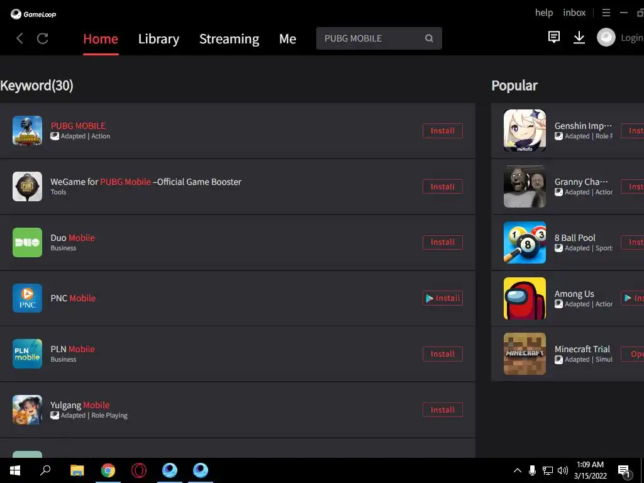Viewport: 644px width, 483px height.
Task: Install WeGame for PUBG Mobile
Action: [443, 186]
